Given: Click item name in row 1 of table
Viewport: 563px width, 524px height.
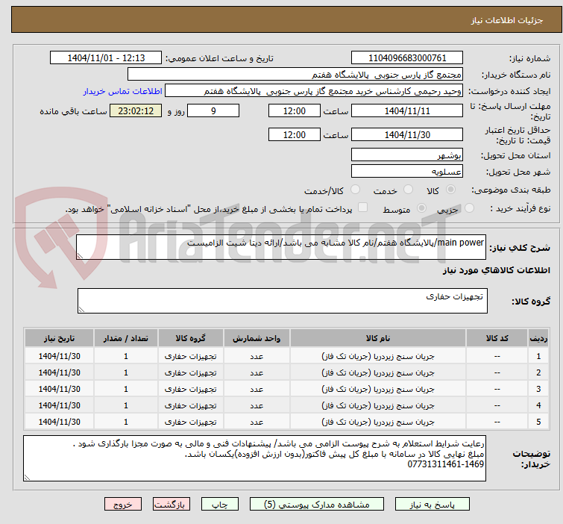Looking at the screenshot, I should pyautogui.click(x=378, y=356).
